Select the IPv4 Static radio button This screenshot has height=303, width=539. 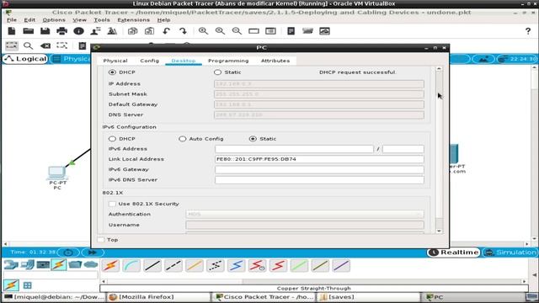point(217,72)
